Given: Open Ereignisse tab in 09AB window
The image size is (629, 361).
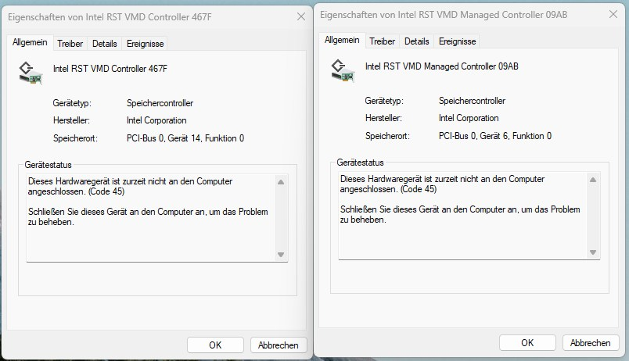Looking at the screenshot, I should [458, 41].
